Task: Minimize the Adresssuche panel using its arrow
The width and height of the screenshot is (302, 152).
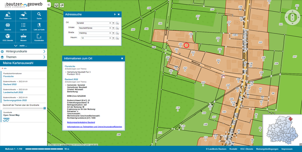Action: [114, 14]
